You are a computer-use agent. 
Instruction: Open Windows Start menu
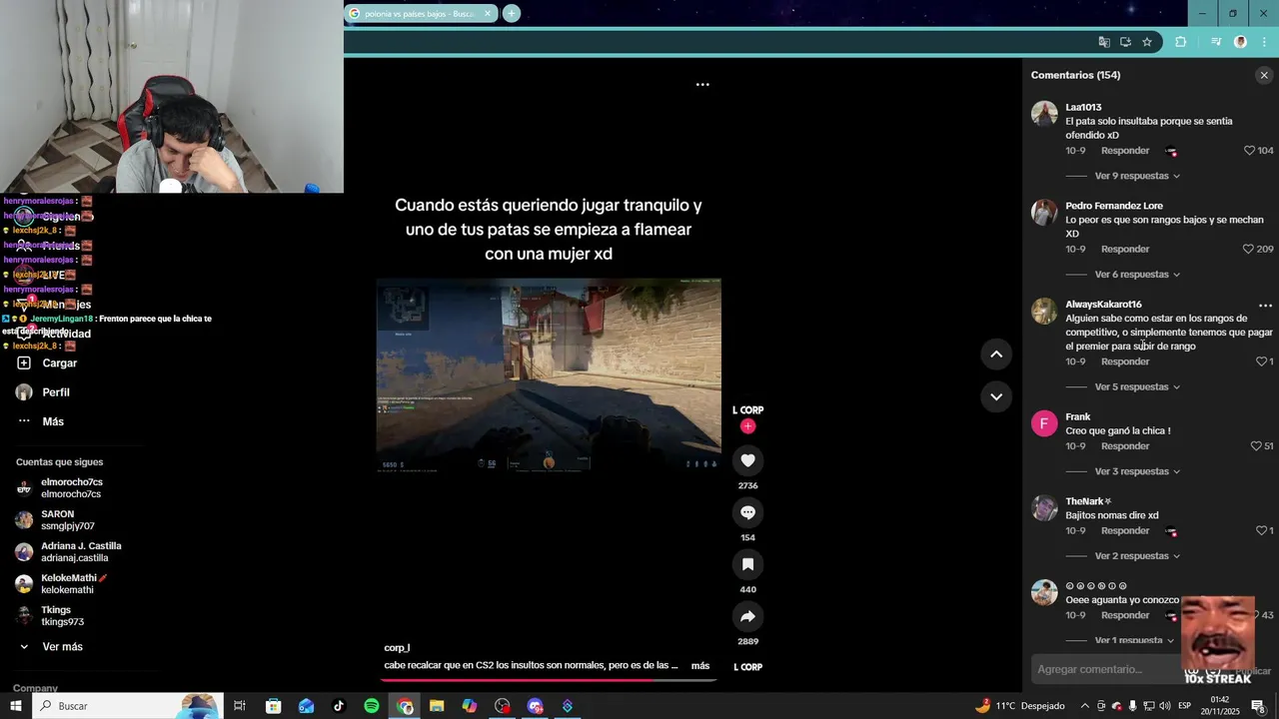16,706
